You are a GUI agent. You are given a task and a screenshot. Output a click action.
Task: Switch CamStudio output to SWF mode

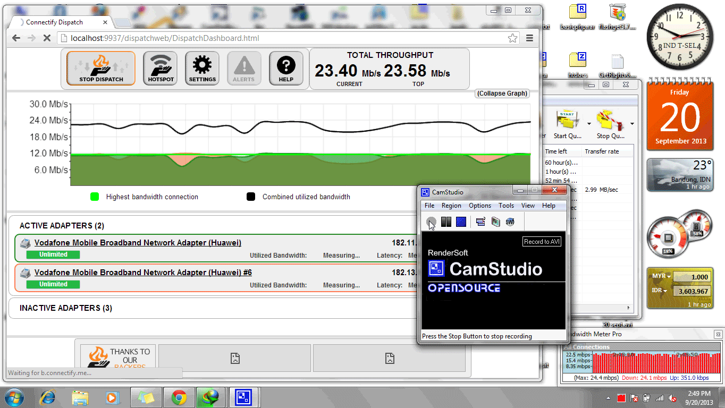pyautogui.click(x=510, y=222)
